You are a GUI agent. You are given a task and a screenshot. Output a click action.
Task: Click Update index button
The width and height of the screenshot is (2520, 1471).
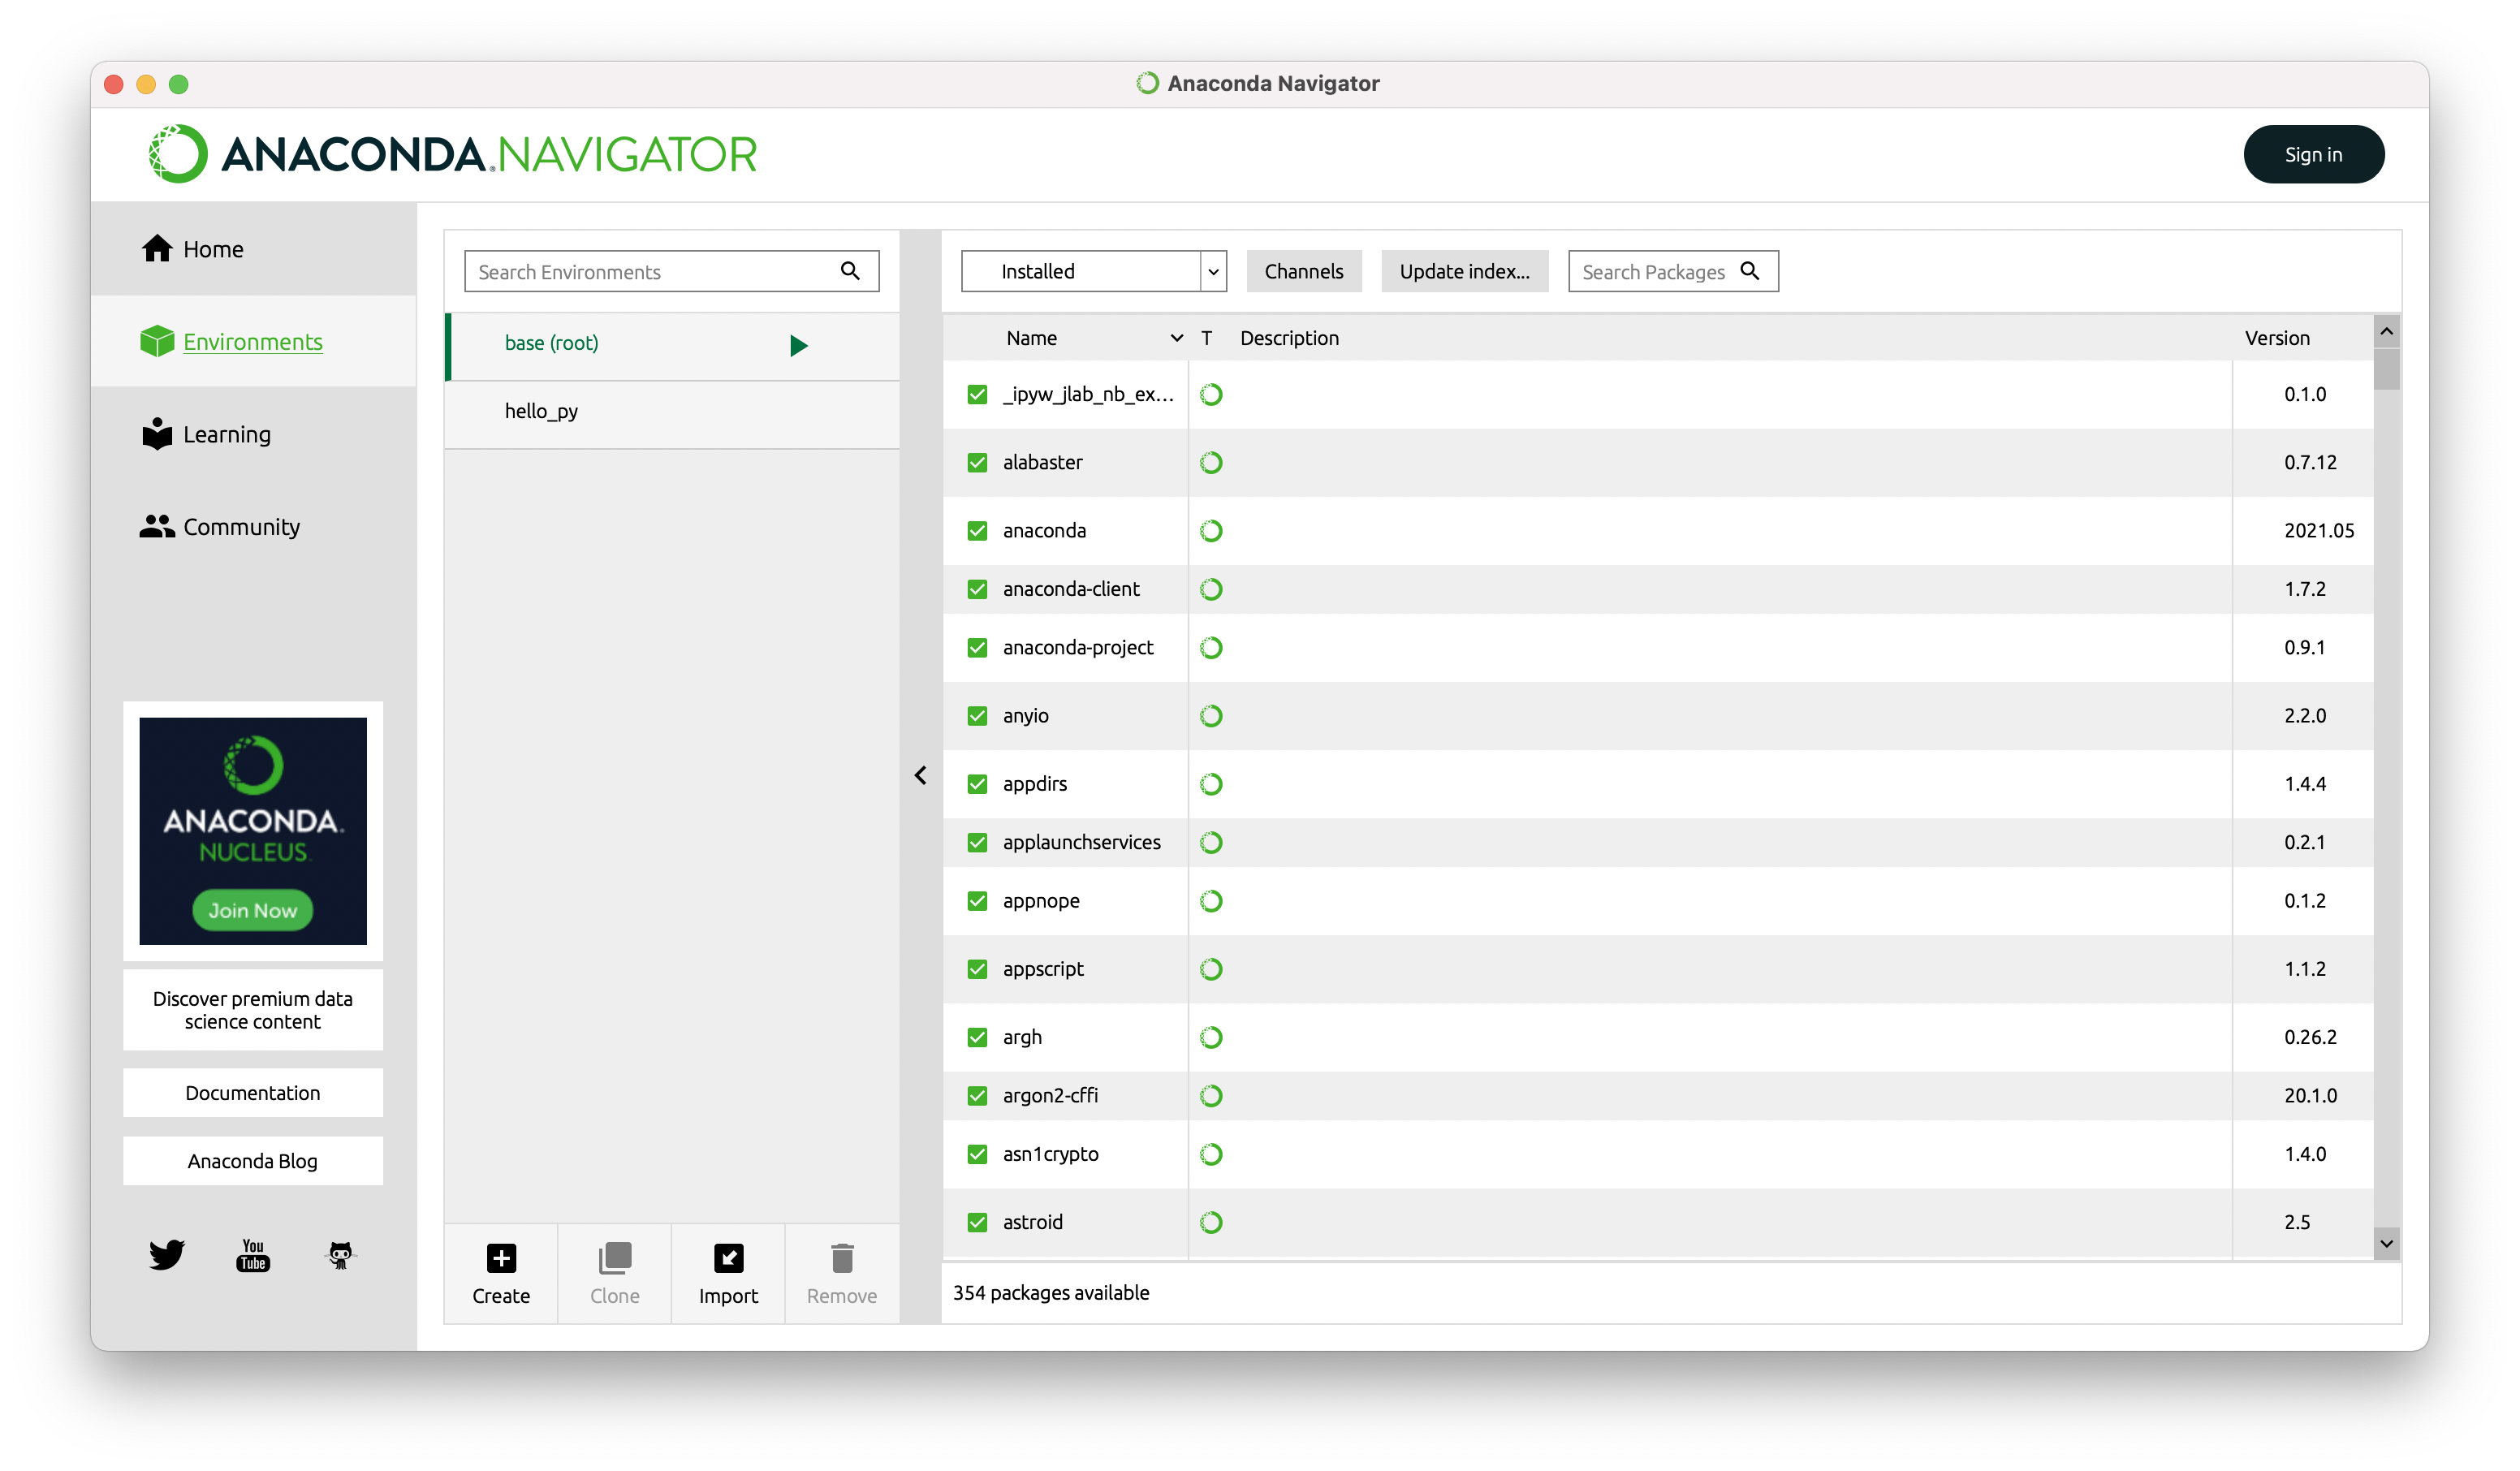1464,271
